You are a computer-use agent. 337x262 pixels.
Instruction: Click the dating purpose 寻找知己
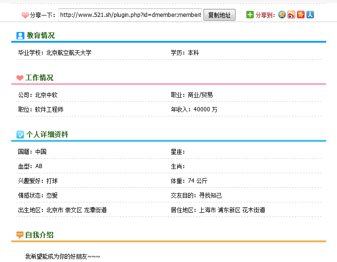[210, 195]
